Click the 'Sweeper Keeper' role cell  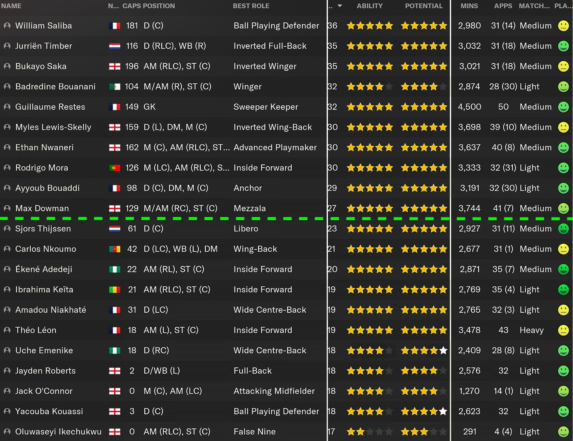pos(266,107)
